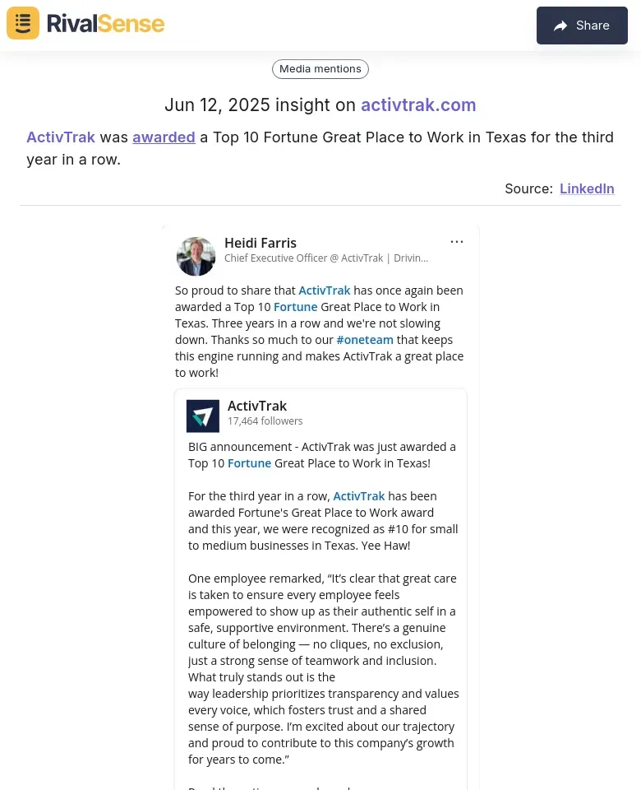Open the activtrak.com link in headline
This screenshot has width=641, height=790.
click(418, 105)
